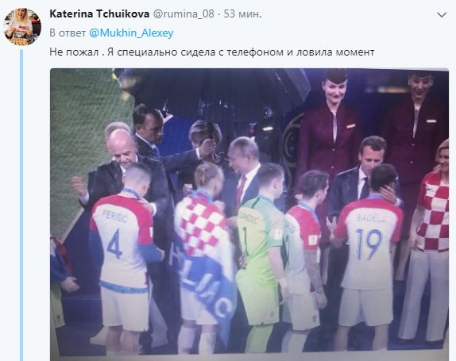The image size is (456, 361).
Task: Click the tweet text 'Не пожал'
Action: tap(74, 52)
